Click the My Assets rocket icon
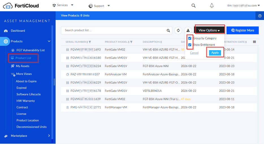 pyautogui.click(x=12, y=66)
